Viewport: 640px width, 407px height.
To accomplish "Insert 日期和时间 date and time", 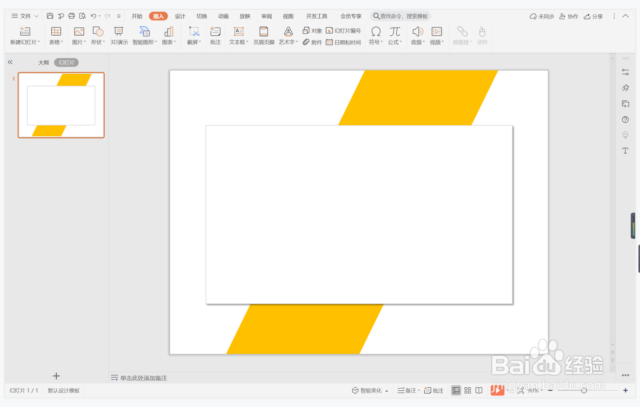I will click(343, 42).
